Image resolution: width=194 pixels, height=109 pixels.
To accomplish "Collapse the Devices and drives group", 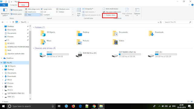I will tap(34, 48).
